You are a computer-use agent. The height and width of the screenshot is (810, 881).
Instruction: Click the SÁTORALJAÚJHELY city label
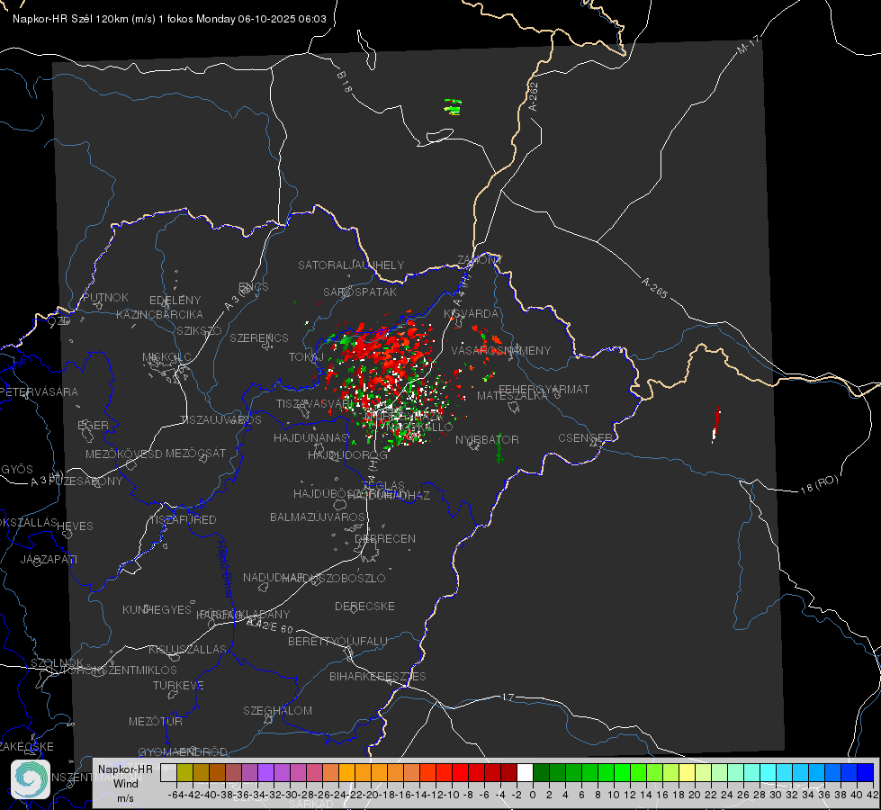[x=351, y=265]
